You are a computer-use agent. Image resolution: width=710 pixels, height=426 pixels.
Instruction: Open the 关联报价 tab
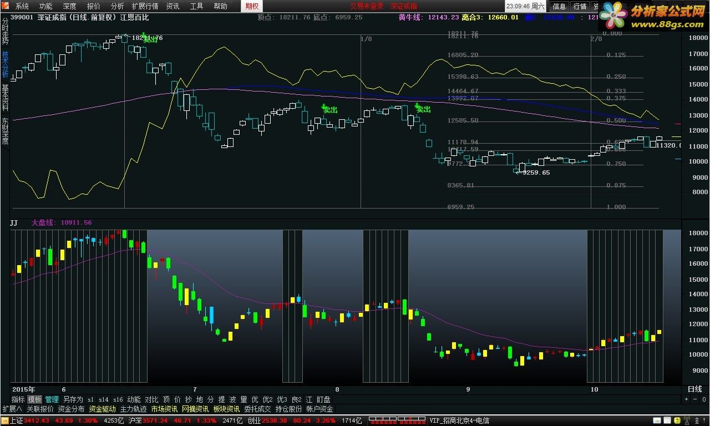(x=40, y=409)
